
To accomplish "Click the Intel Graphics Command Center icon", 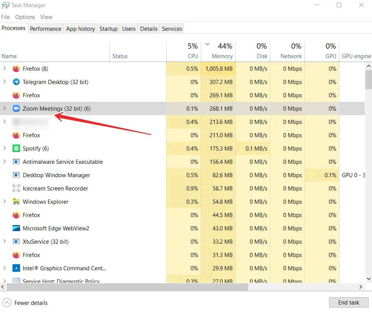I will click(16, 268).
